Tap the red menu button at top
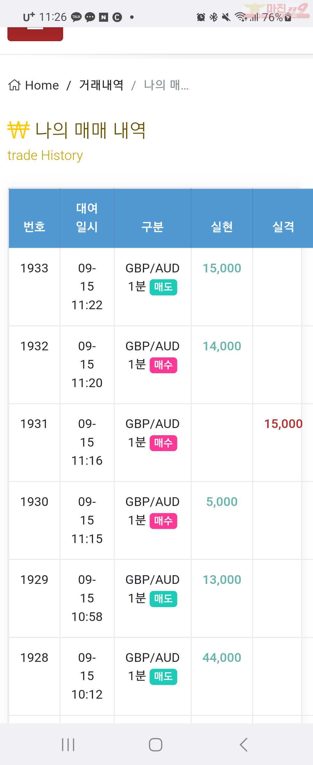The image size is (313, 765). pos(35,34)
